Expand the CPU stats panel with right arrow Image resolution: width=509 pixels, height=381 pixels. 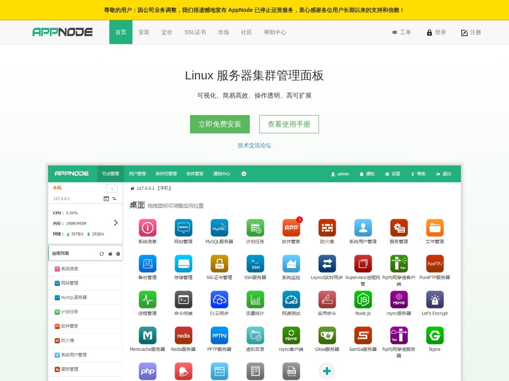[116, 223]
